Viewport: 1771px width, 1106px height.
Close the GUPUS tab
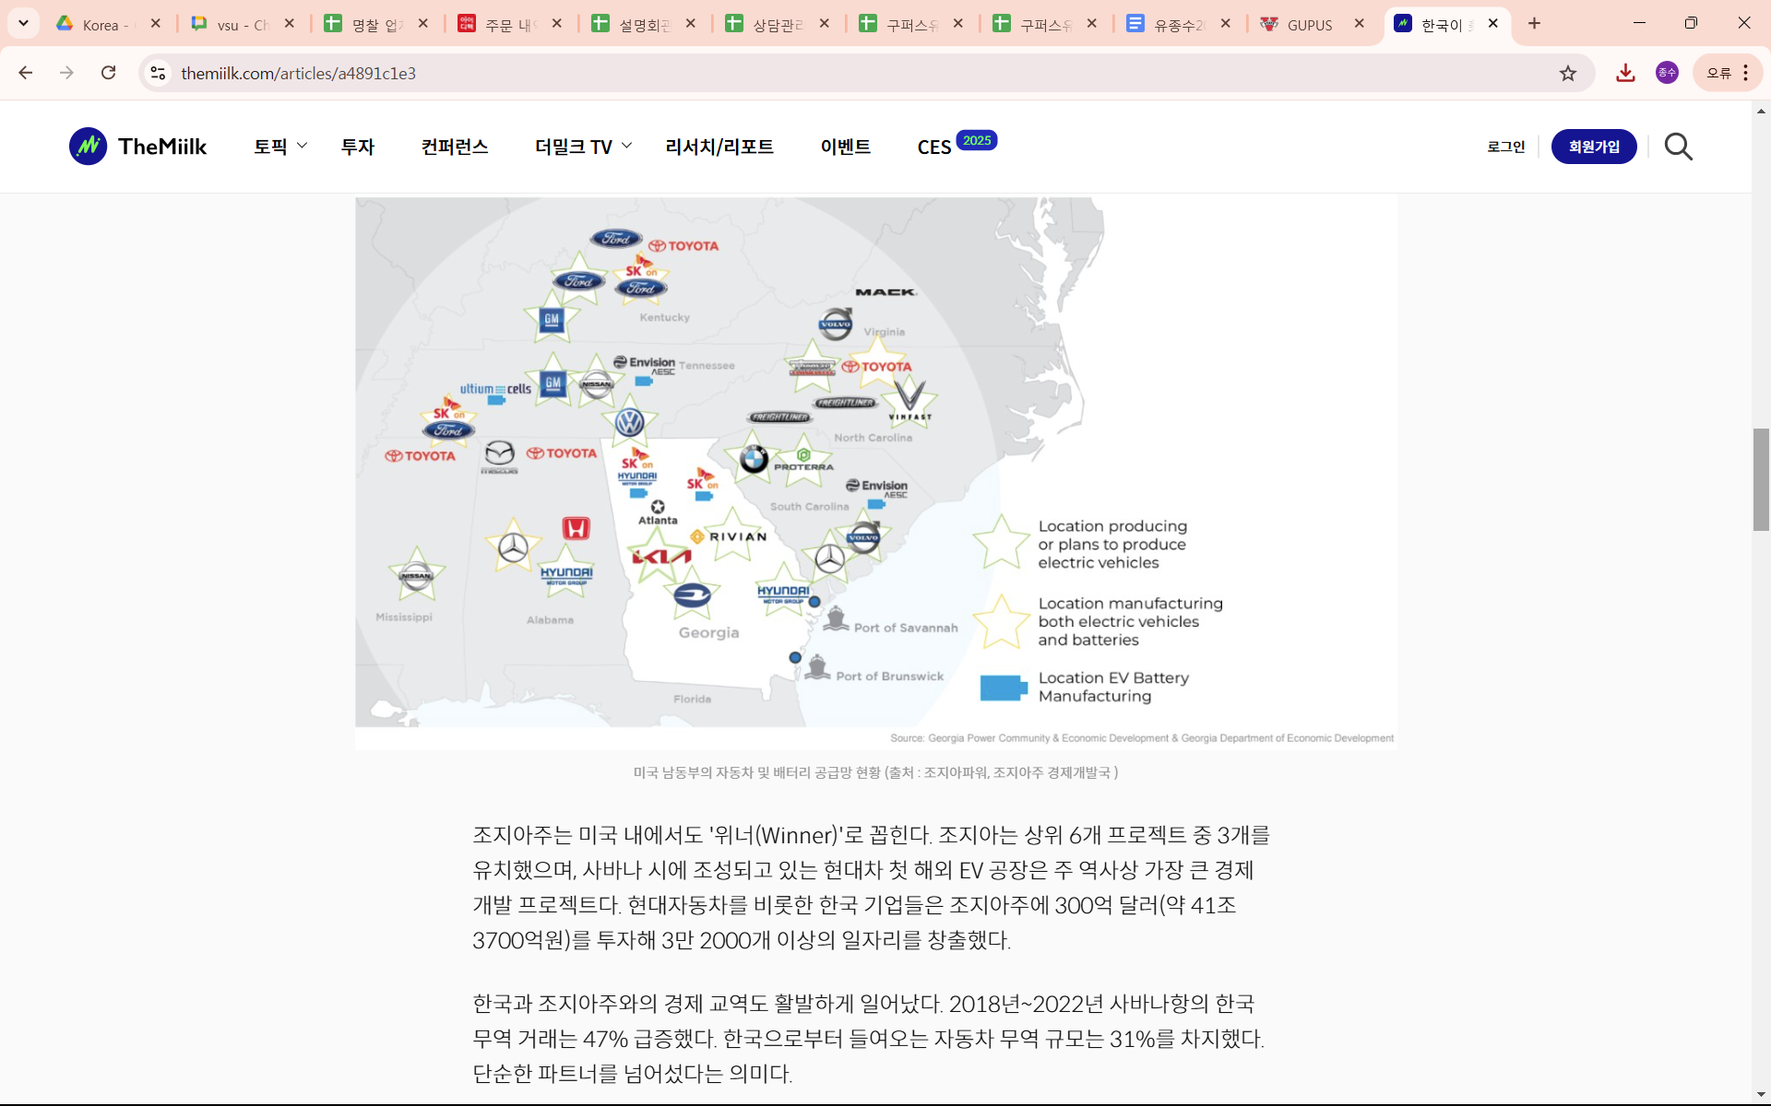point(1359,24)
